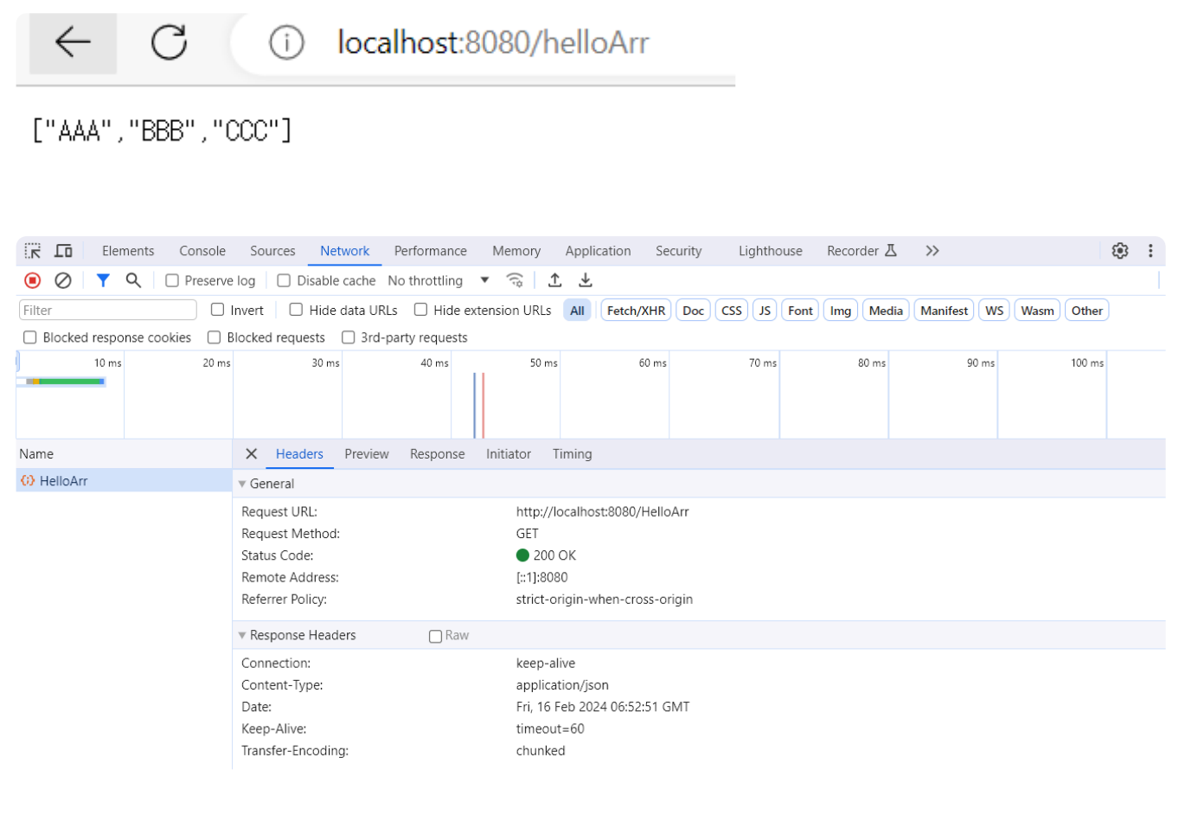Screen dimensions: 1185x828
Task: Filter by CSS requests
Action: point(732,311)
